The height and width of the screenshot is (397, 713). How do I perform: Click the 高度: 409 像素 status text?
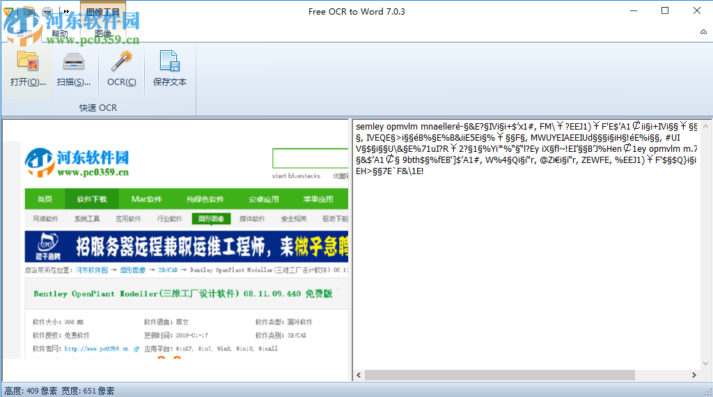(x=31, y=391)
